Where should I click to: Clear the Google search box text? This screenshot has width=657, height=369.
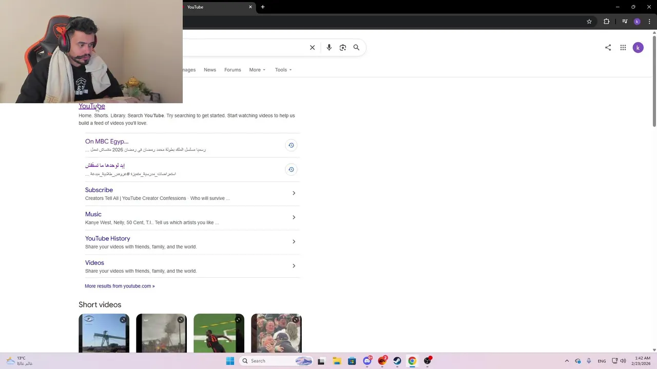[312, 48]
